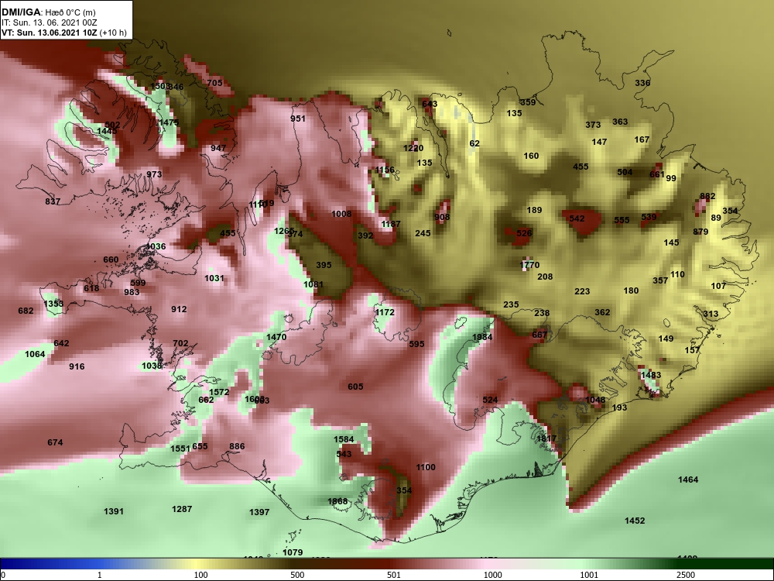Select the map value 1584
Screen dimensions: 774x581
click(344, 440)
